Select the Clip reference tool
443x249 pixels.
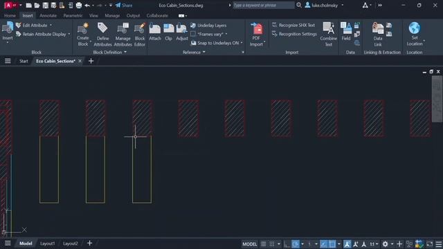(x=168, y=32)
